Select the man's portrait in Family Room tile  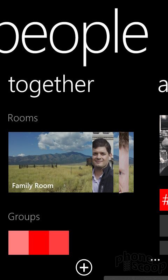pyautogui.click(x=103, y=162)
